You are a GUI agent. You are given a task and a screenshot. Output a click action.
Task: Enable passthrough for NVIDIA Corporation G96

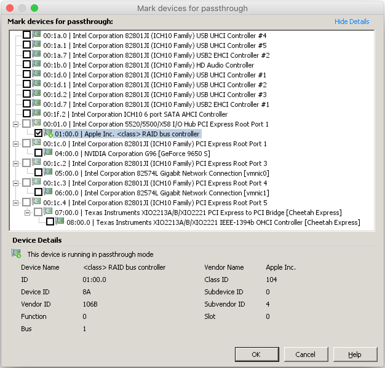click(x=38, y=152)
